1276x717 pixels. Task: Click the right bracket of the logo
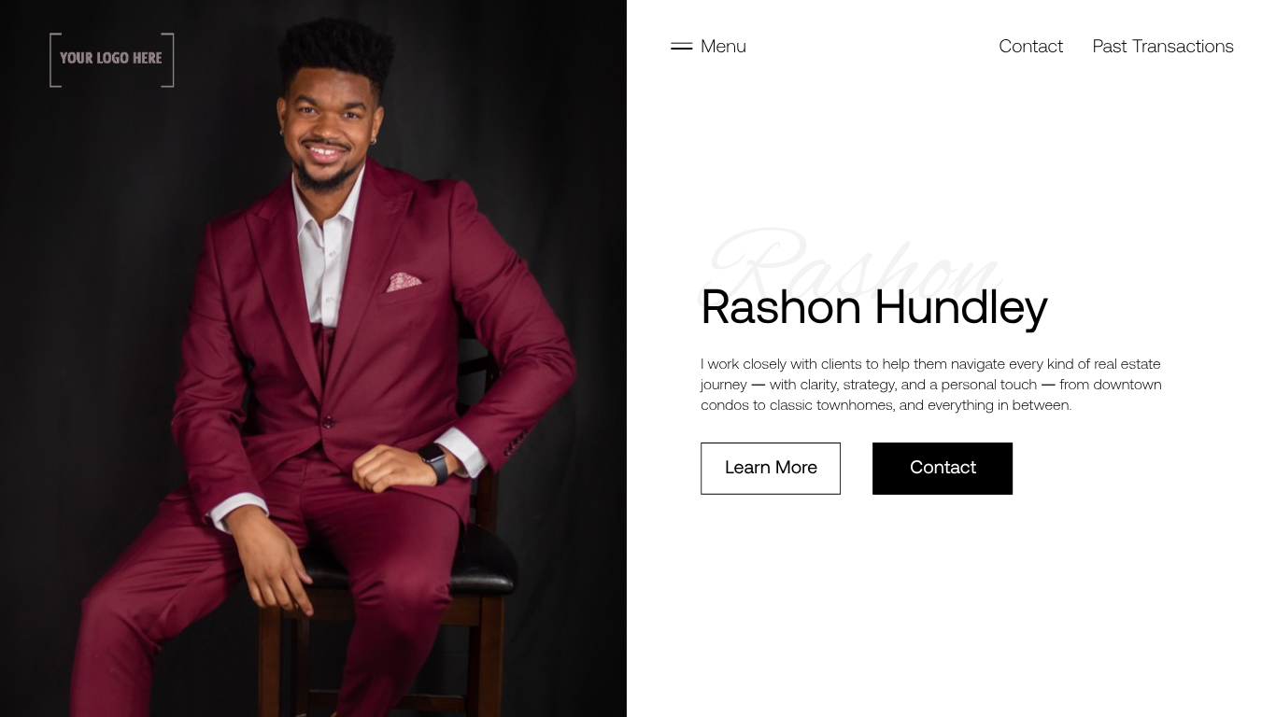click(168, 60)
